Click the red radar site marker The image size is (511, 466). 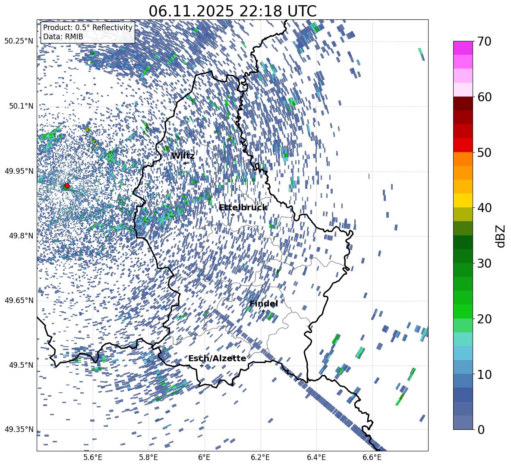(x=67, y=185)
